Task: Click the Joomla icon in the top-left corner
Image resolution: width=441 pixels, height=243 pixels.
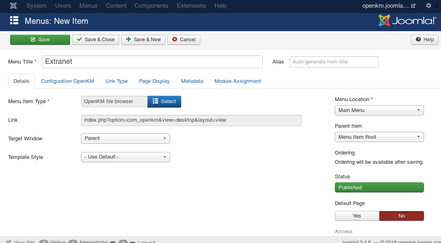Action: tap(13, 6)
